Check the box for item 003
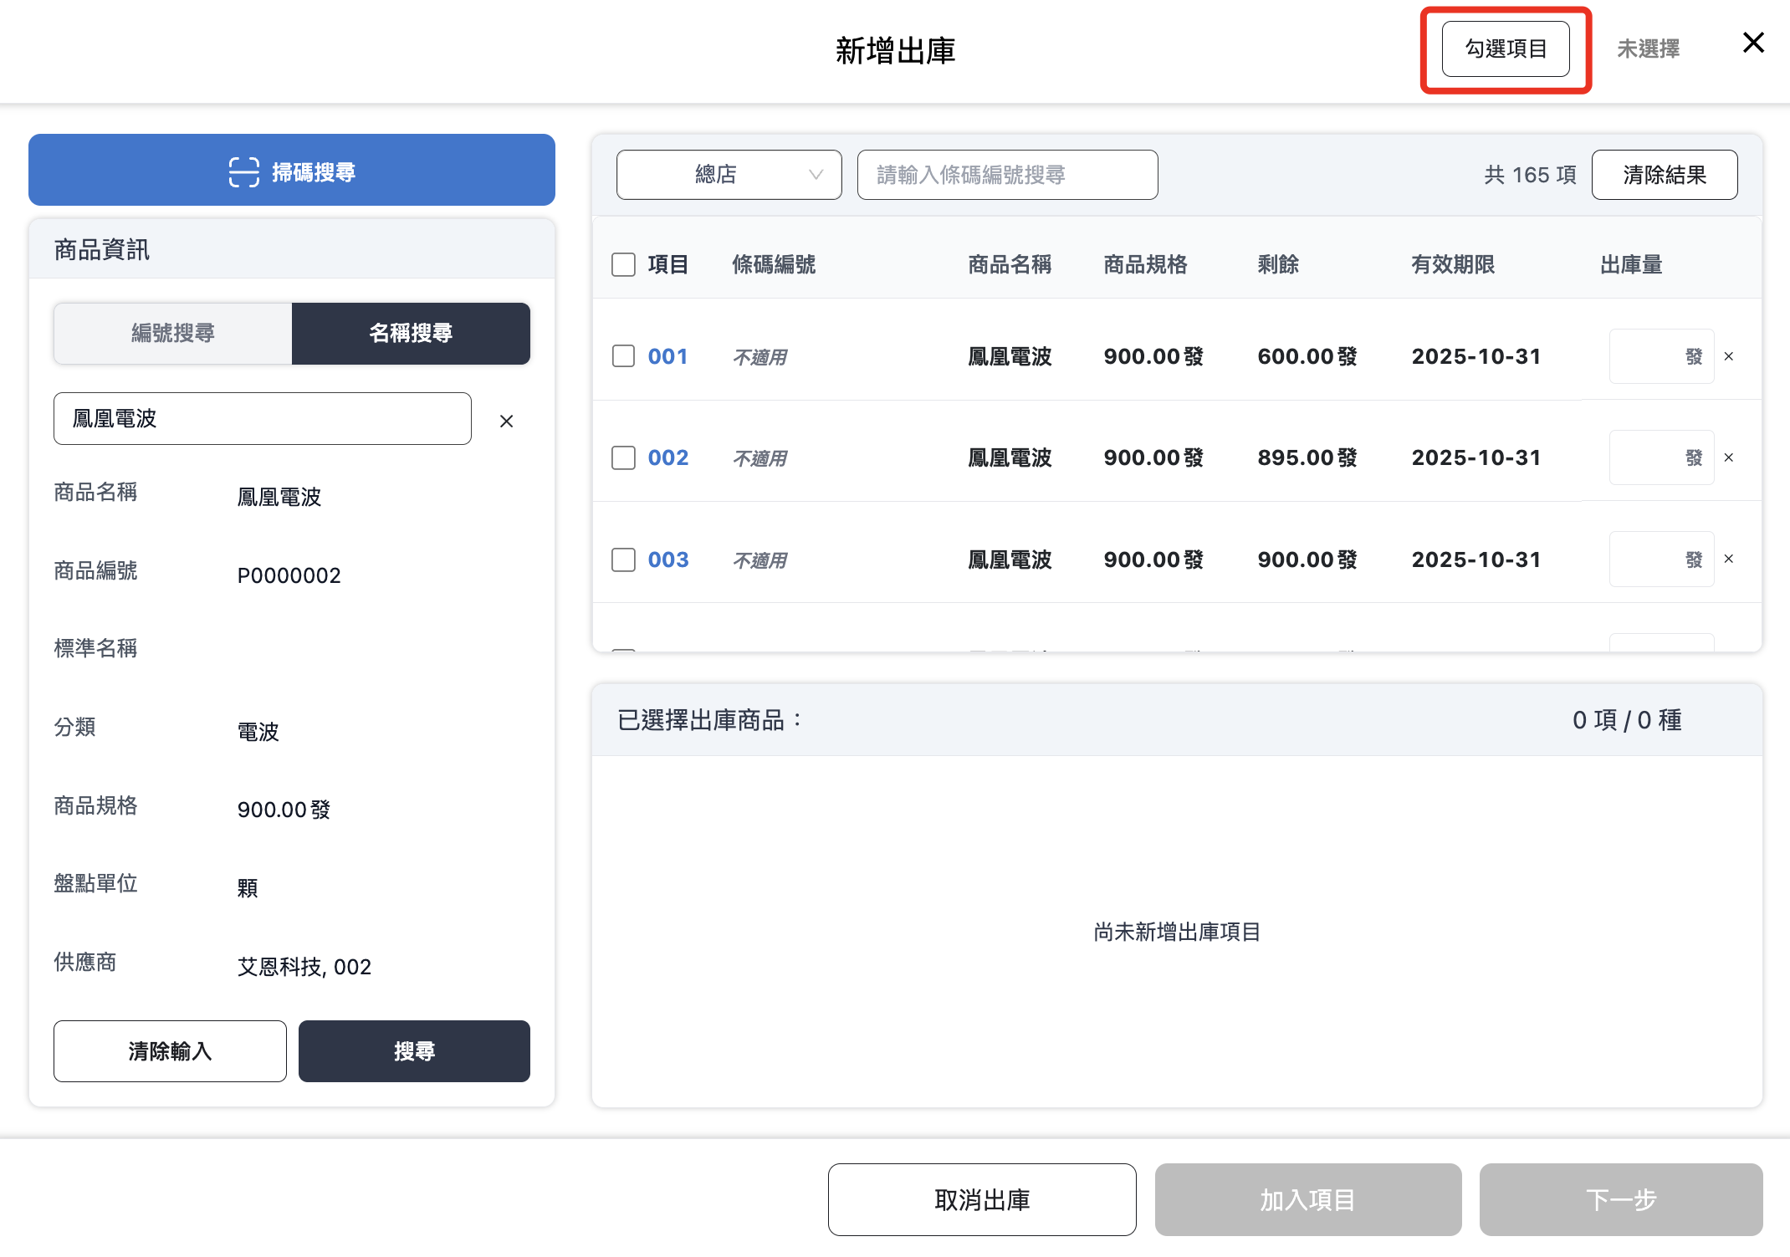1790x1257 pixels. tap(623, 560)
